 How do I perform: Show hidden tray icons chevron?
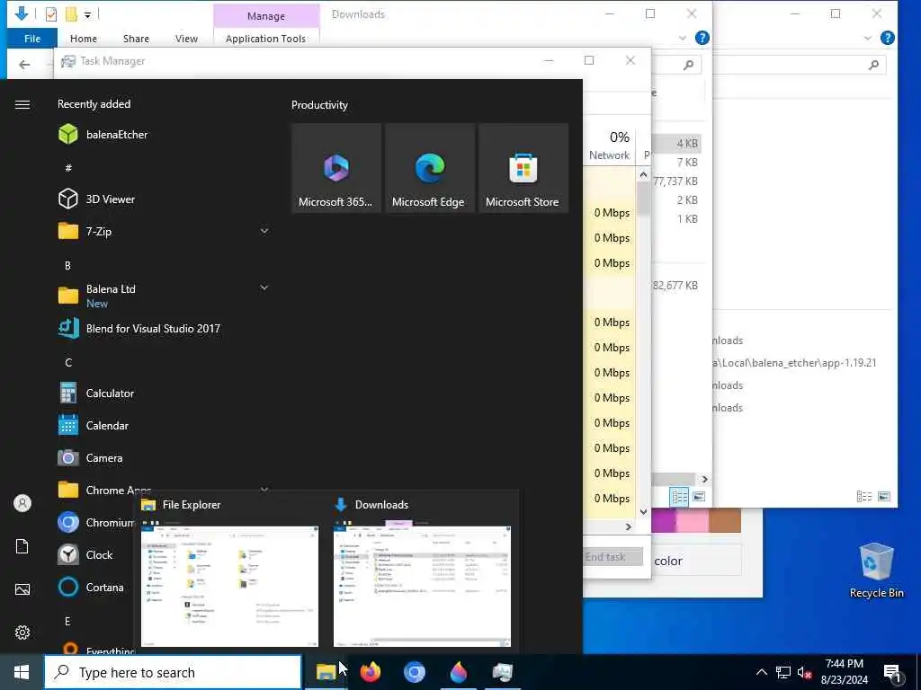[761, 672]
